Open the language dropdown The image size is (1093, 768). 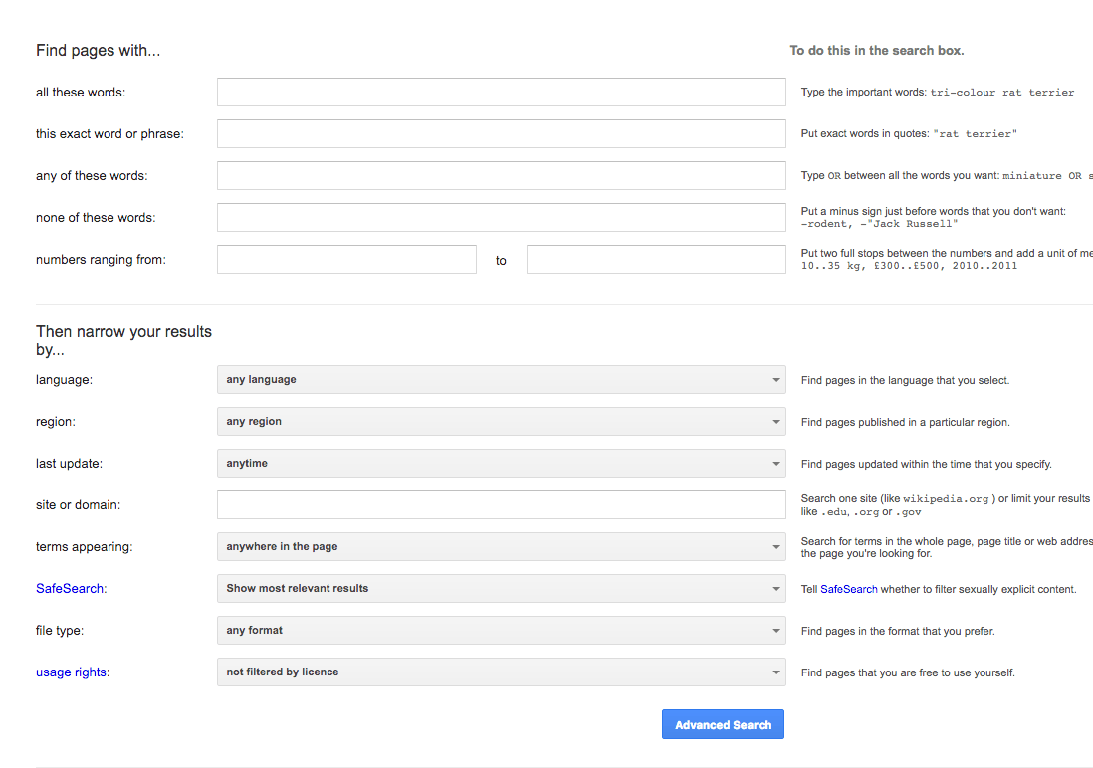coord(501,380)
